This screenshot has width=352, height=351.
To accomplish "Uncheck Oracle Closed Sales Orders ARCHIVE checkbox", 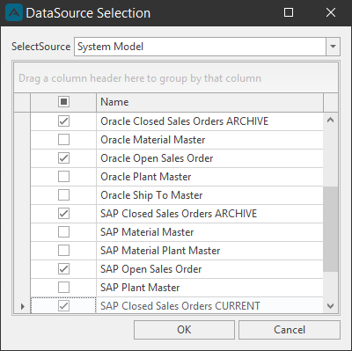I will (x=63, y=121).
